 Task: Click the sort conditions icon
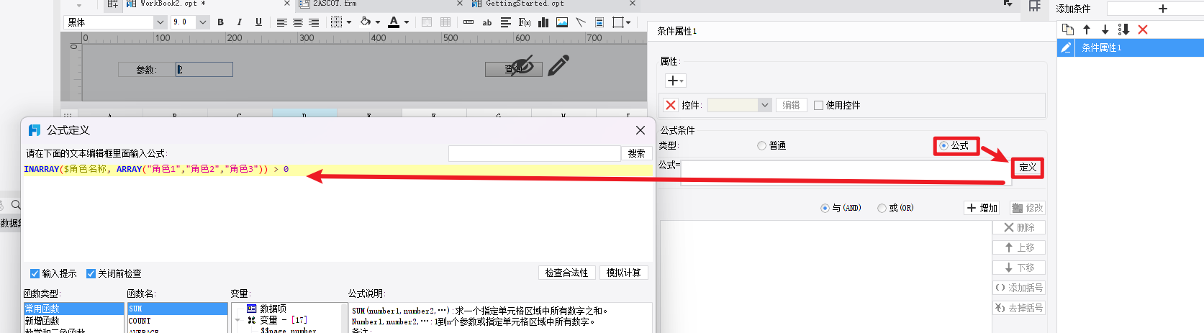pos(1123,29)
